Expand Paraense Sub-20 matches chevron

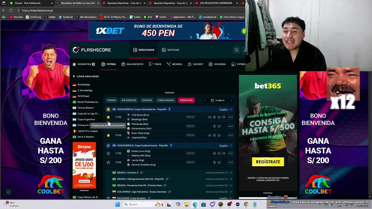[x=231, y=185]
